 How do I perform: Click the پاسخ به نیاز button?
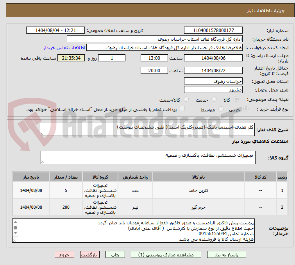(226, 255)
